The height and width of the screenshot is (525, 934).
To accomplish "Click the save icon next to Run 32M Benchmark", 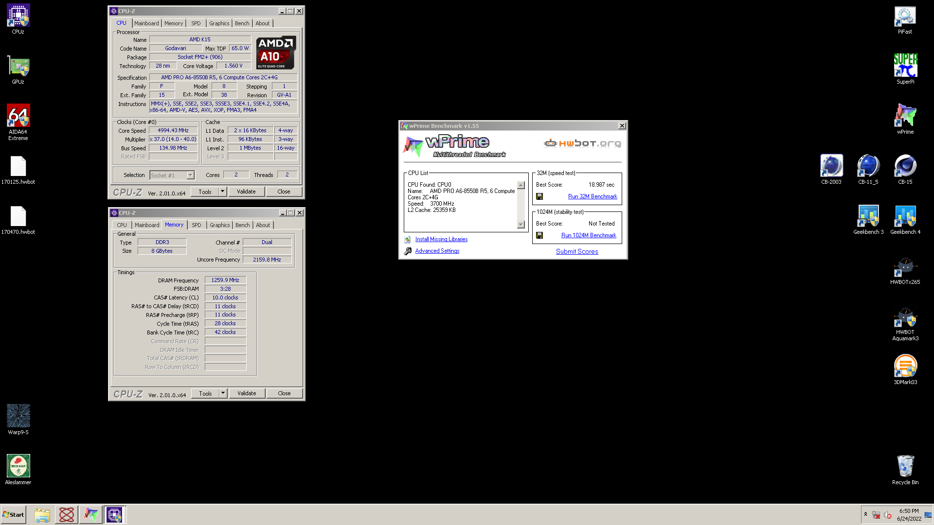I will point(539,196).
